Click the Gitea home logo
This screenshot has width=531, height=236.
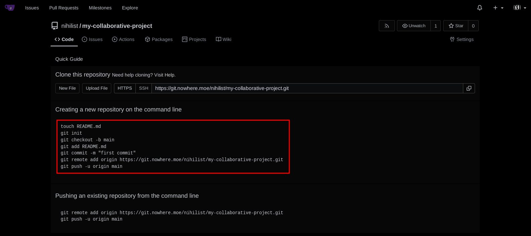tap(10, 7)
